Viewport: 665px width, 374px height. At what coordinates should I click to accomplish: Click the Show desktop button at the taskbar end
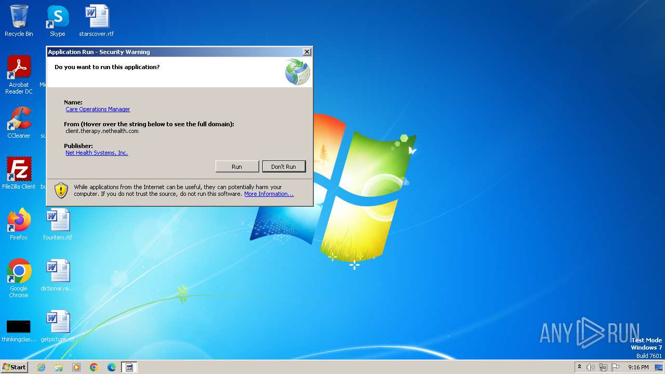659,367
